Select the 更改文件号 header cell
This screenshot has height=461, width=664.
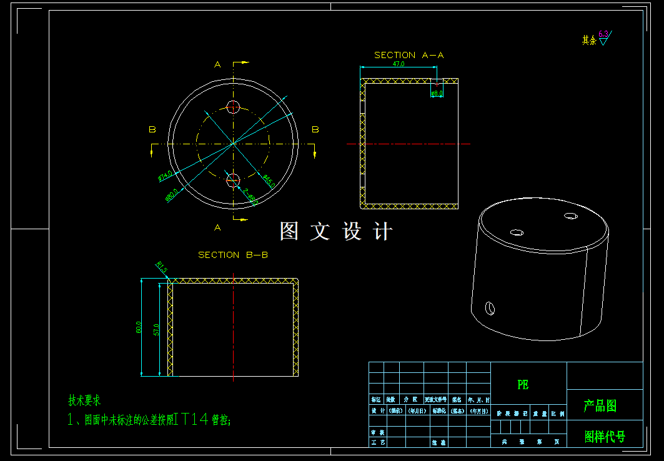coord(436,400)
